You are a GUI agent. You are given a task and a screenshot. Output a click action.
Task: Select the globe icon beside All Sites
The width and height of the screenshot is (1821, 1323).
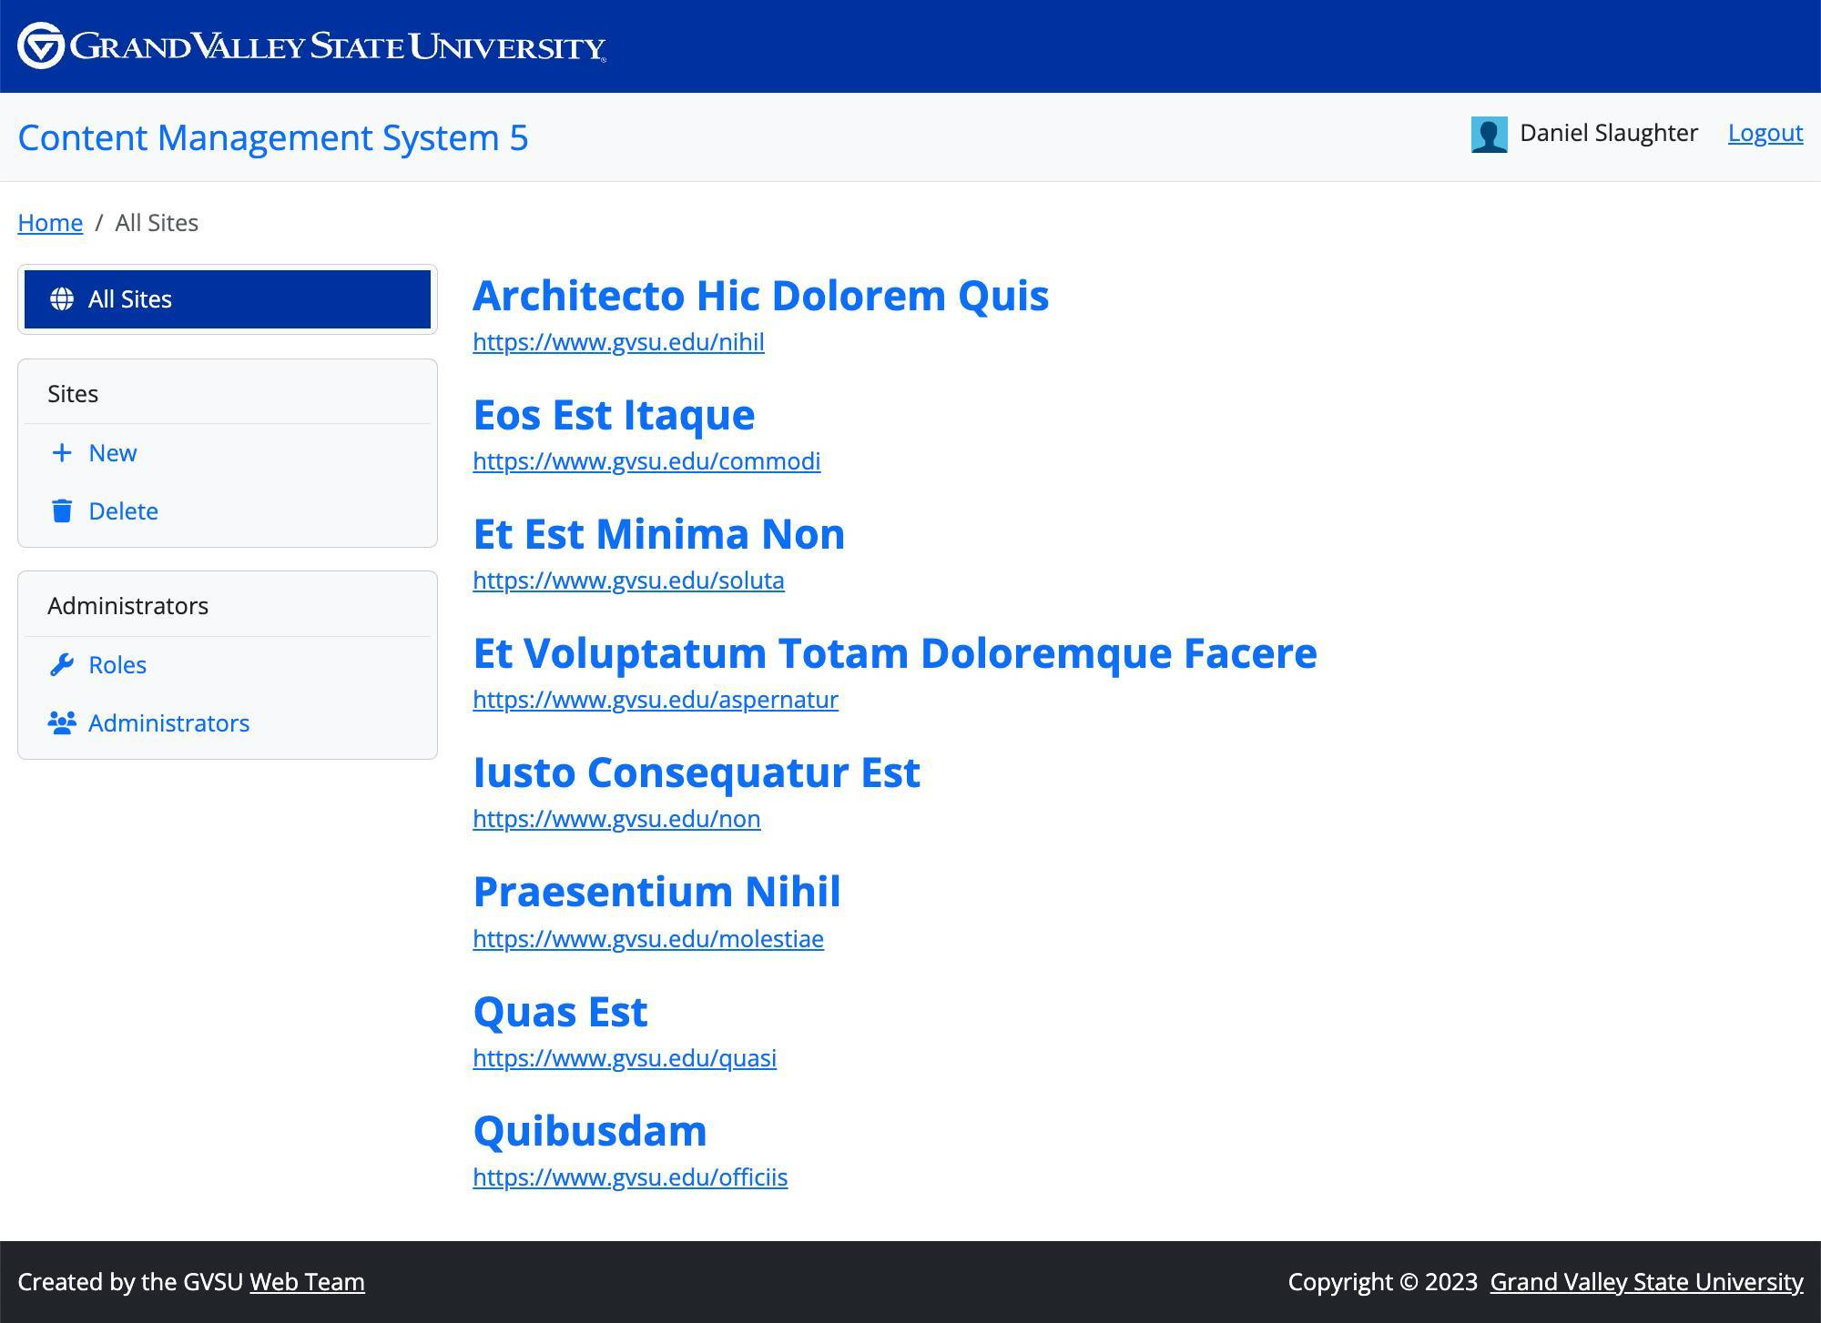(62, 298)
